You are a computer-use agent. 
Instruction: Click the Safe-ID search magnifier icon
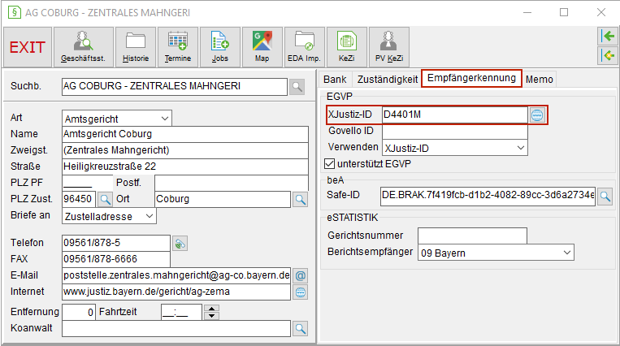(x=605, y=196)
